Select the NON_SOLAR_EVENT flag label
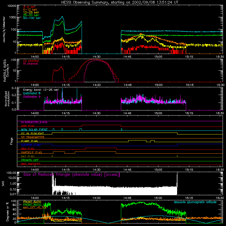The image size is (226, 226). click(34, 130)
